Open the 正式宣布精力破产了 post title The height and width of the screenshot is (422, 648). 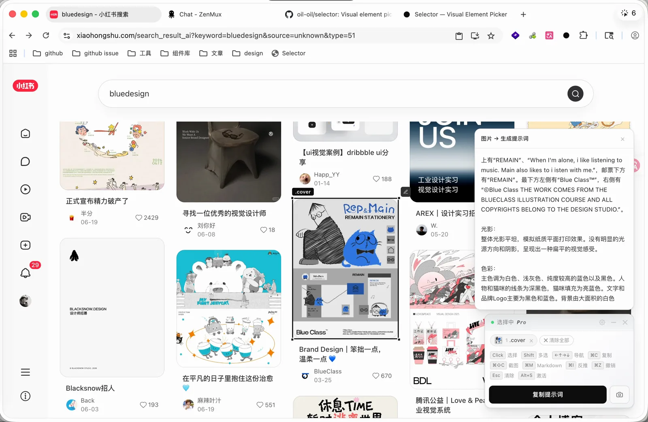tap(97, 201)
